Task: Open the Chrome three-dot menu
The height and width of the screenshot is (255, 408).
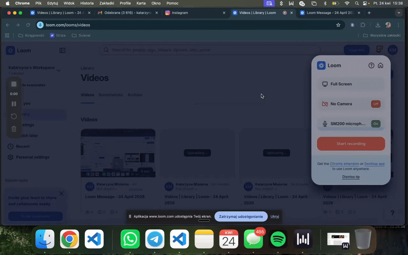Action: tap(398, 25)
